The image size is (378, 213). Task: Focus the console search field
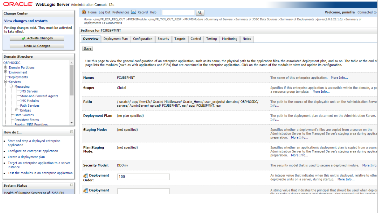pyautogui.click(x=178, y=12)
